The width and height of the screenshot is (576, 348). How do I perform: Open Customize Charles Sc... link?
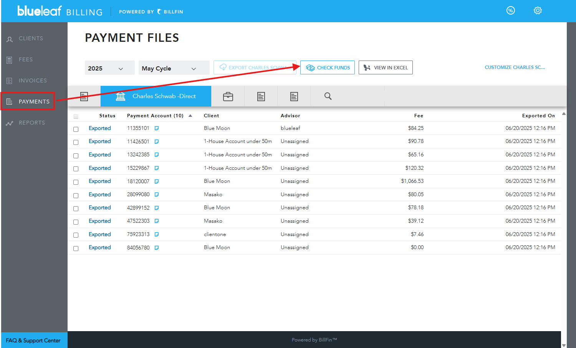click(515, 67)
